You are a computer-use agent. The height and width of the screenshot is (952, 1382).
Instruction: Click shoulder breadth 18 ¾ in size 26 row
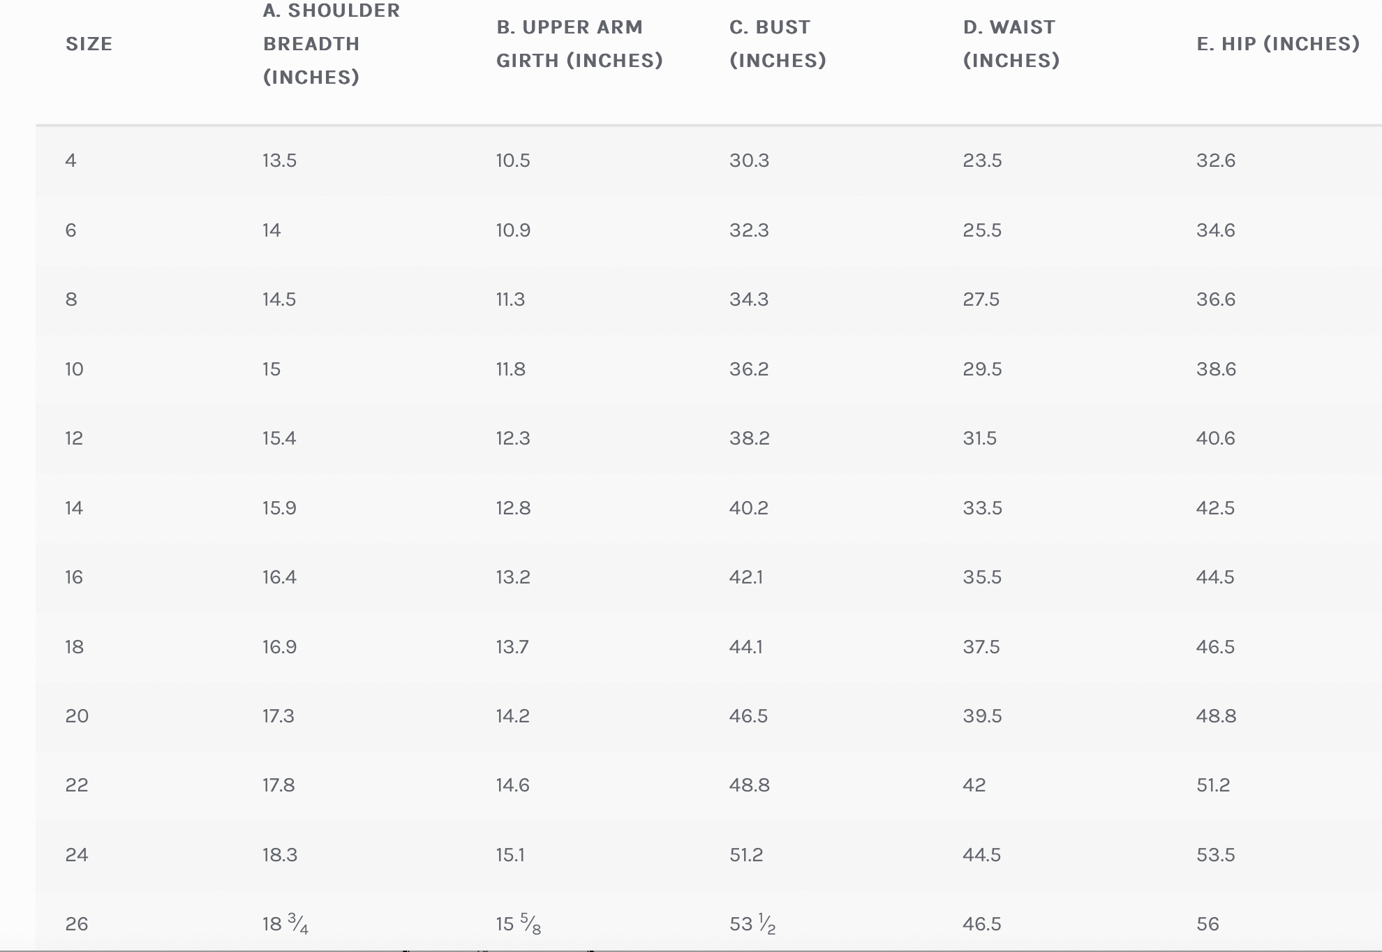pyautogui.click(x=285, y=924)
